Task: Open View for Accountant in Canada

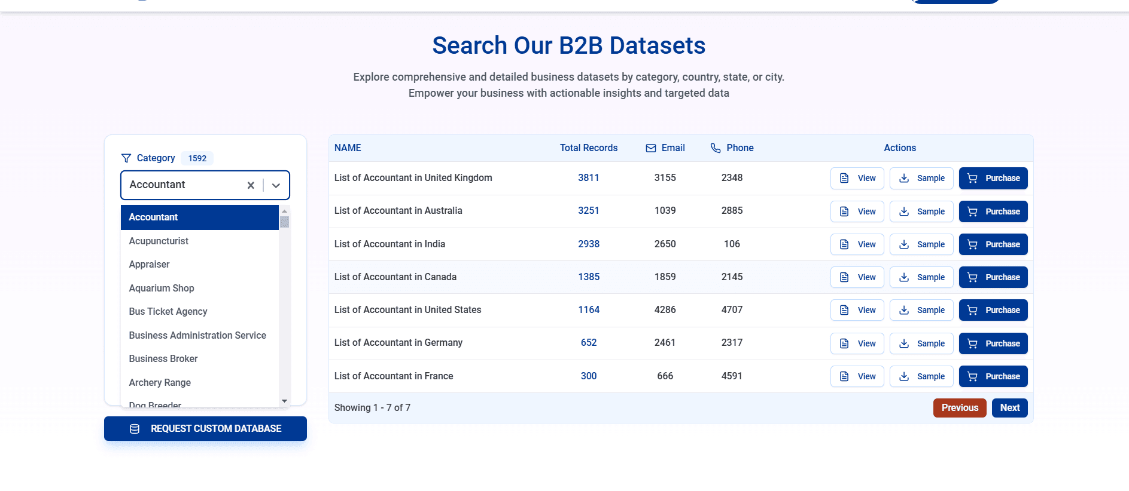Action: pos(857,277)
